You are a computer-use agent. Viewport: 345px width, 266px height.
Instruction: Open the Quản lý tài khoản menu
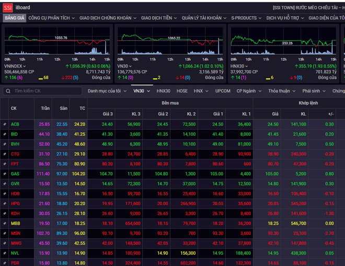(204, 18)
